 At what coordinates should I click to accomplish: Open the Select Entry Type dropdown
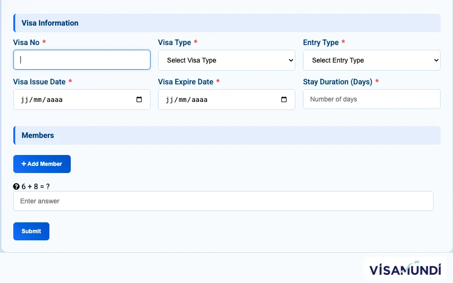click(371, 60)
